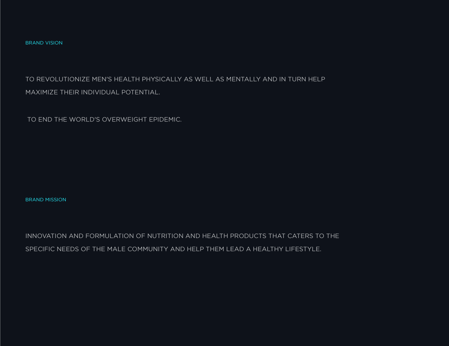Click the word 'PRODUCTS' in the mission text
Image resolution: width=449 pixels, height=346 pixels.
pos(248,236)
